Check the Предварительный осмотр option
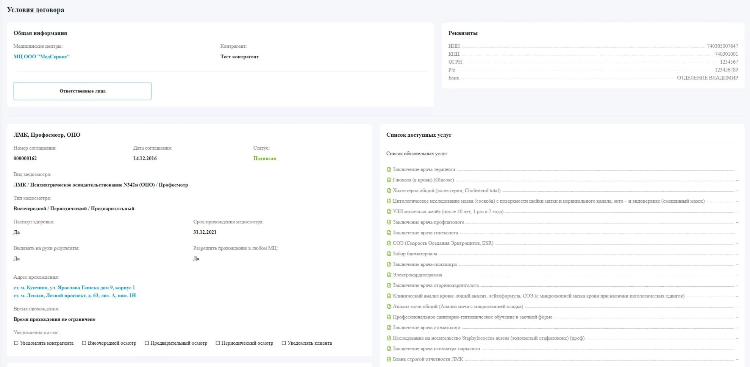 147,343
